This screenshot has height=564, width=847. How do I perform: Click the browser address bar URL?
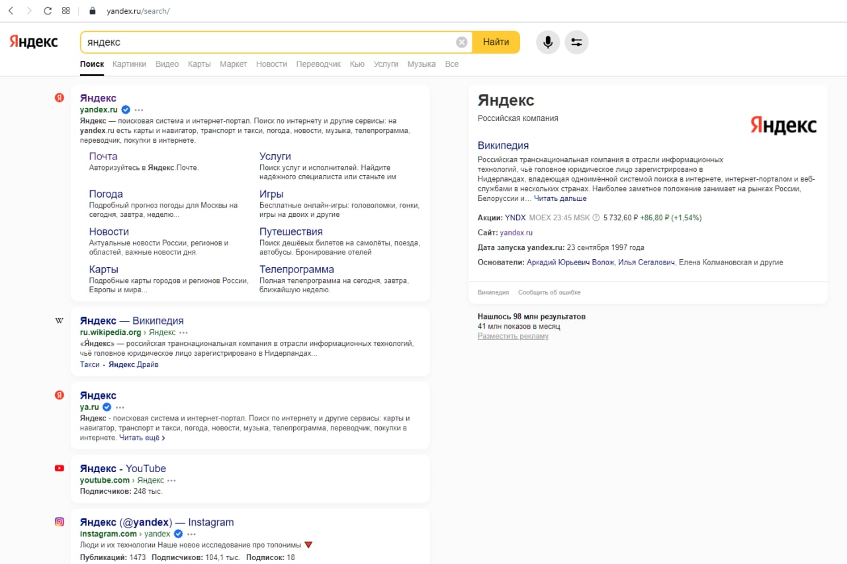pyautogui.click(x=138, y=11)
